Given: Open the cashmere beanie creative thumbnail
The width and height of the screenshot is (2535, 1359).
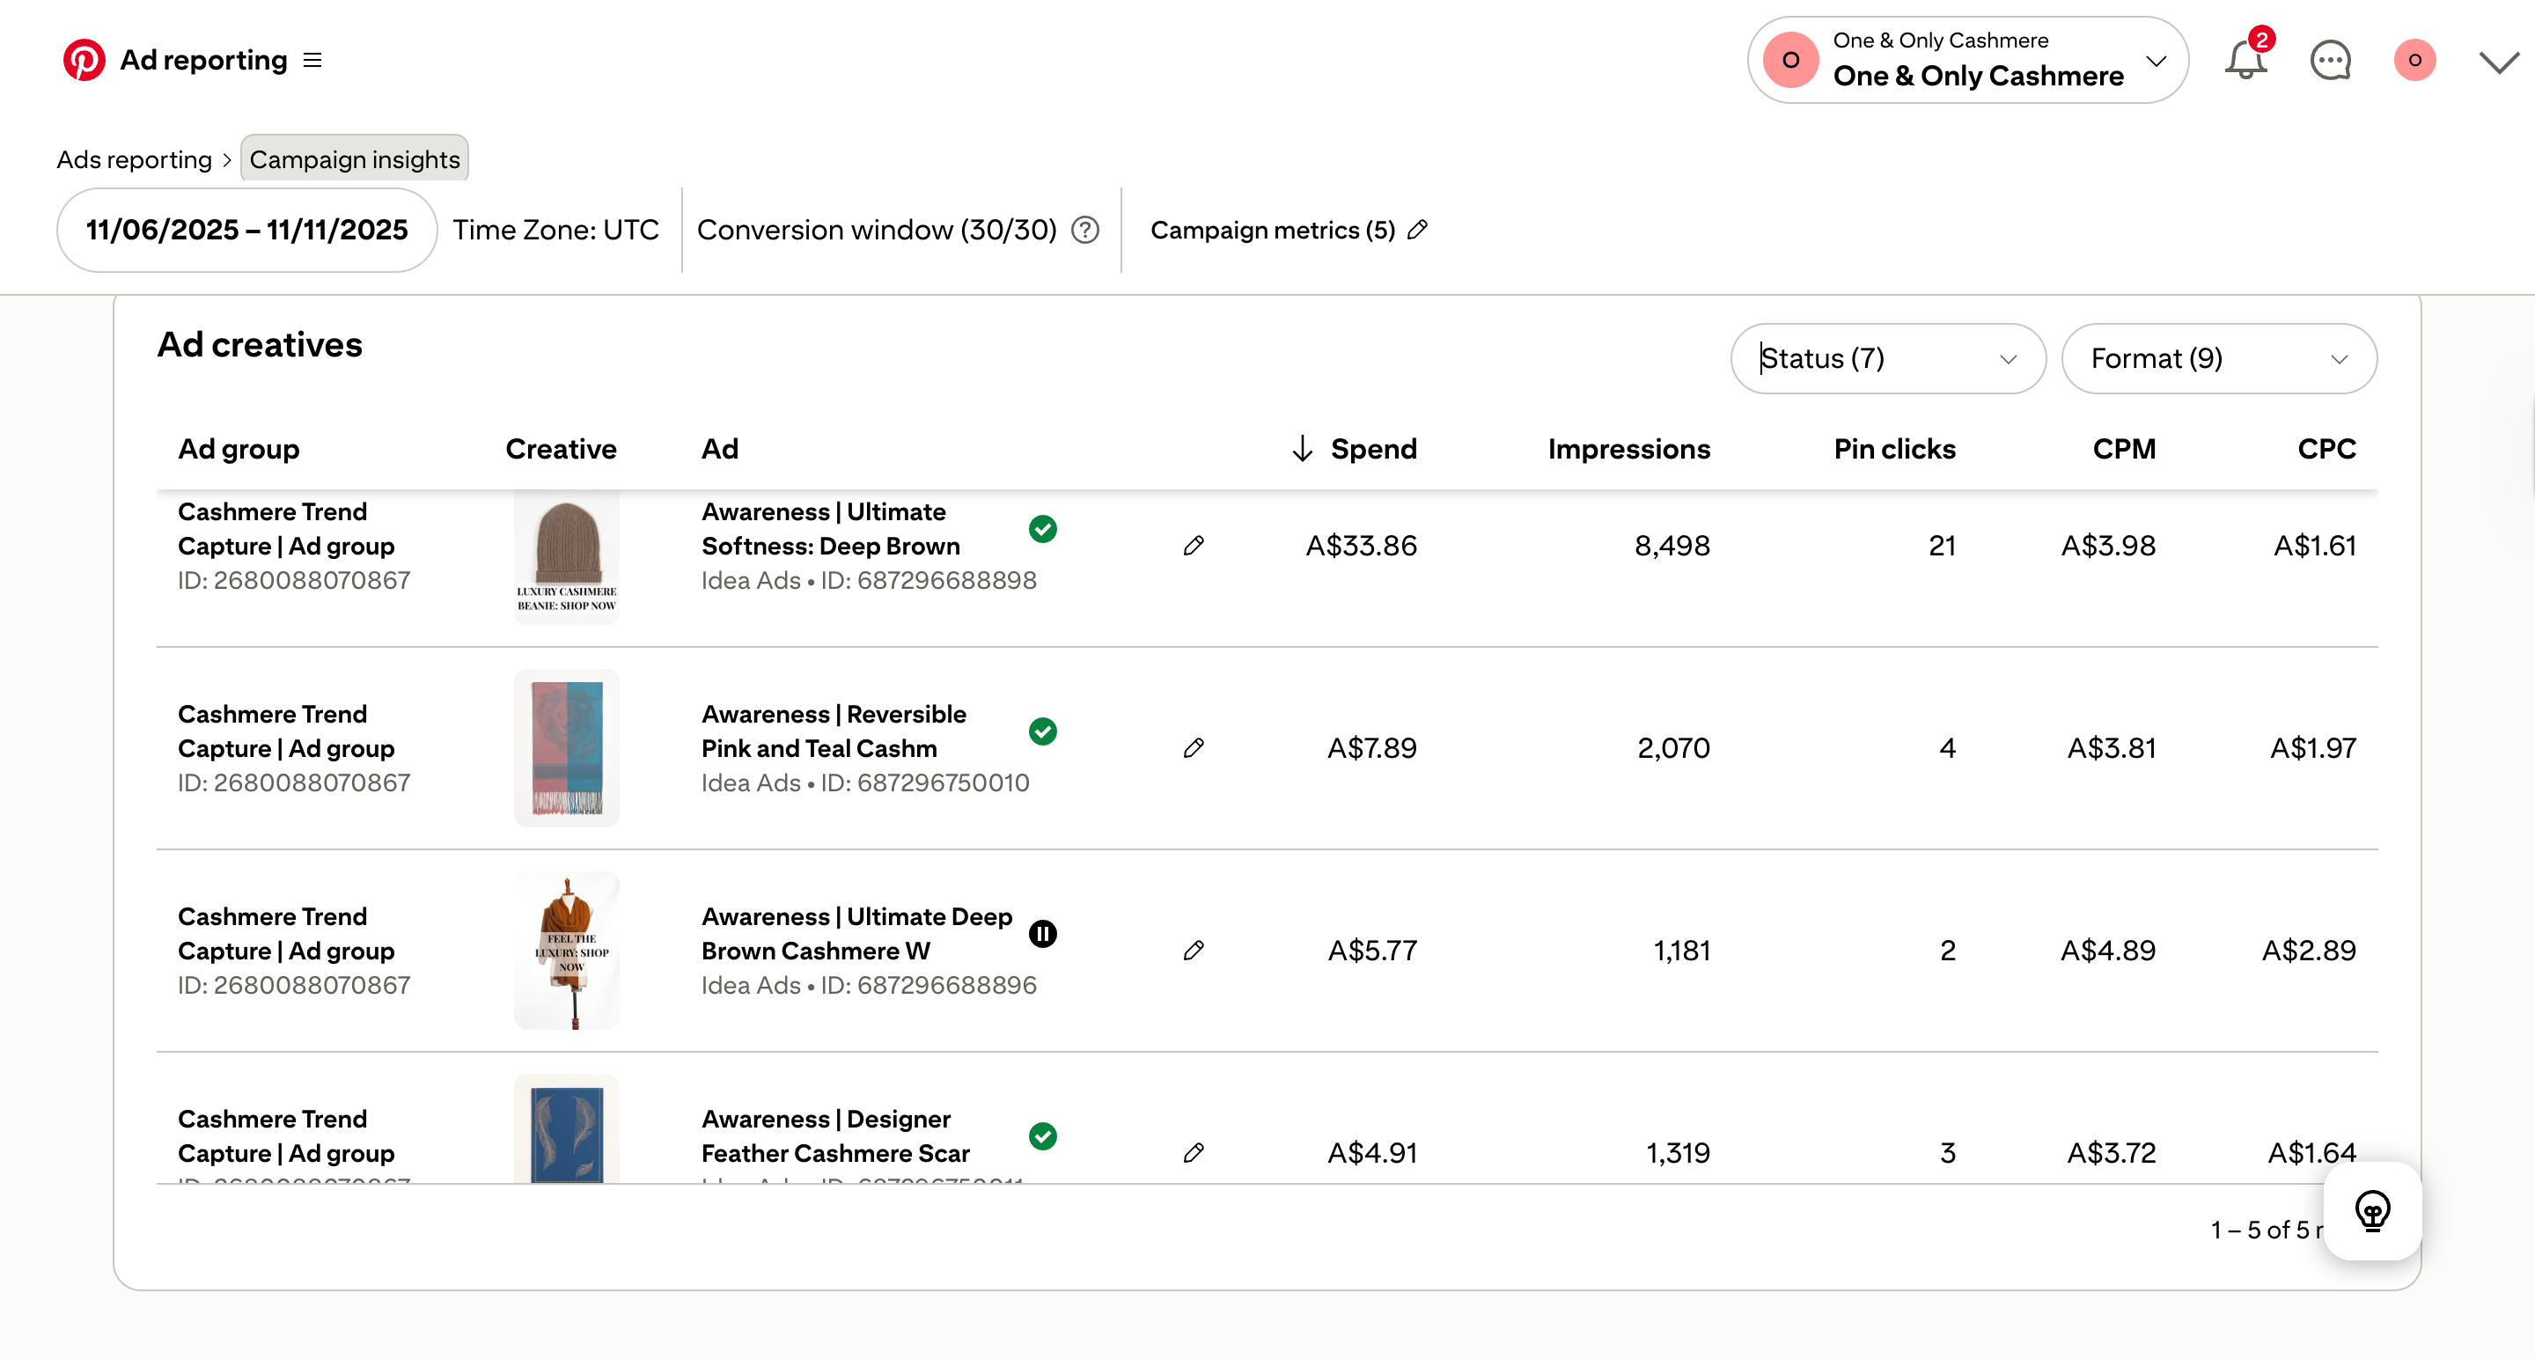Looking at the screenshot, I should click(x=566, y=556).
